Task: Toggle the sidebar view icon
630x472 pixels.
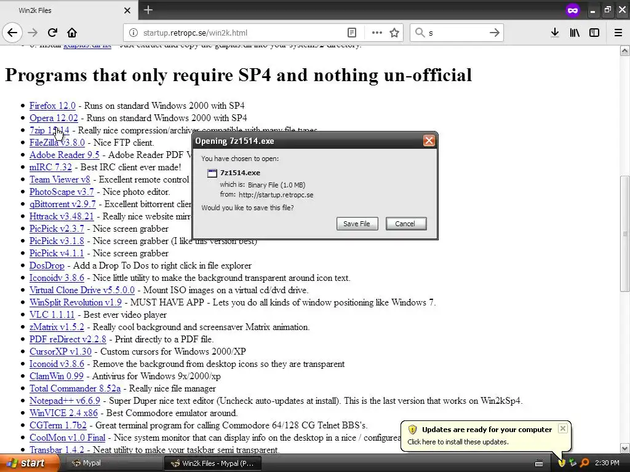Action: click(x=594, y=33)
